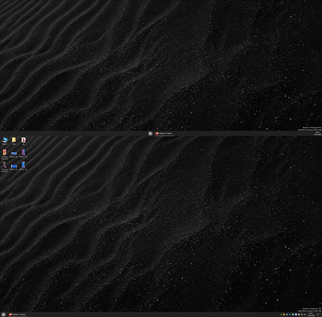Click the yellow ring tray icon

pos(284,314)
